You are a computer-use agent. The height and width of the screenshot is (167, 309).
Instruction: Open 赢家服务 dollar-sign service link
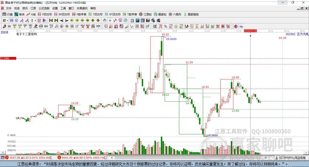coord(191,14)
